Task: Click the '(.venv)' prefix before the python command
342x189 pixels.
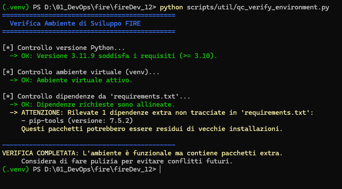Action: (x=15, y=7)
